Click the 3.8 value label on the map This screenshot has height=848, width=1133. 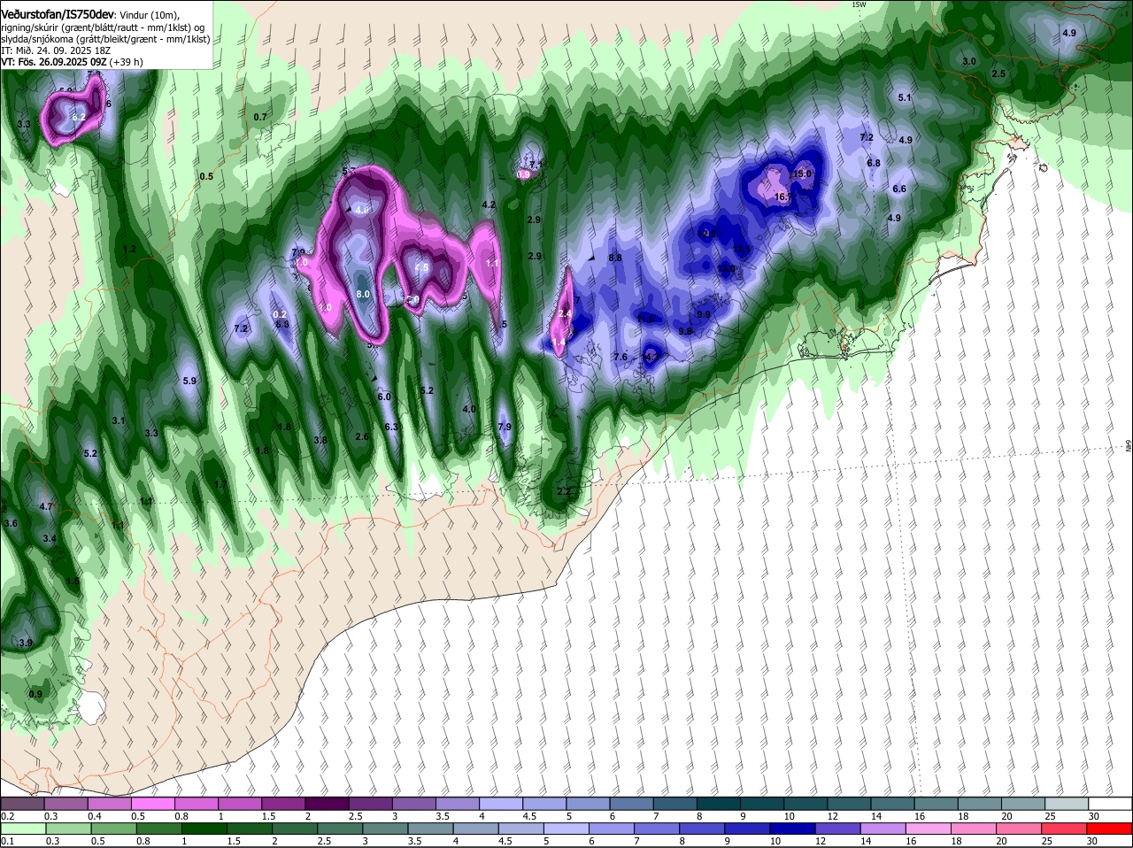[320, 440]
